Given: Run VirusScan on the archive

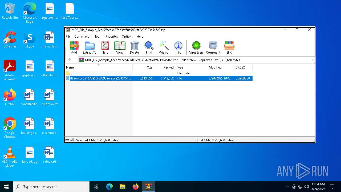Looking at the screenshot, I should point(196,47).
